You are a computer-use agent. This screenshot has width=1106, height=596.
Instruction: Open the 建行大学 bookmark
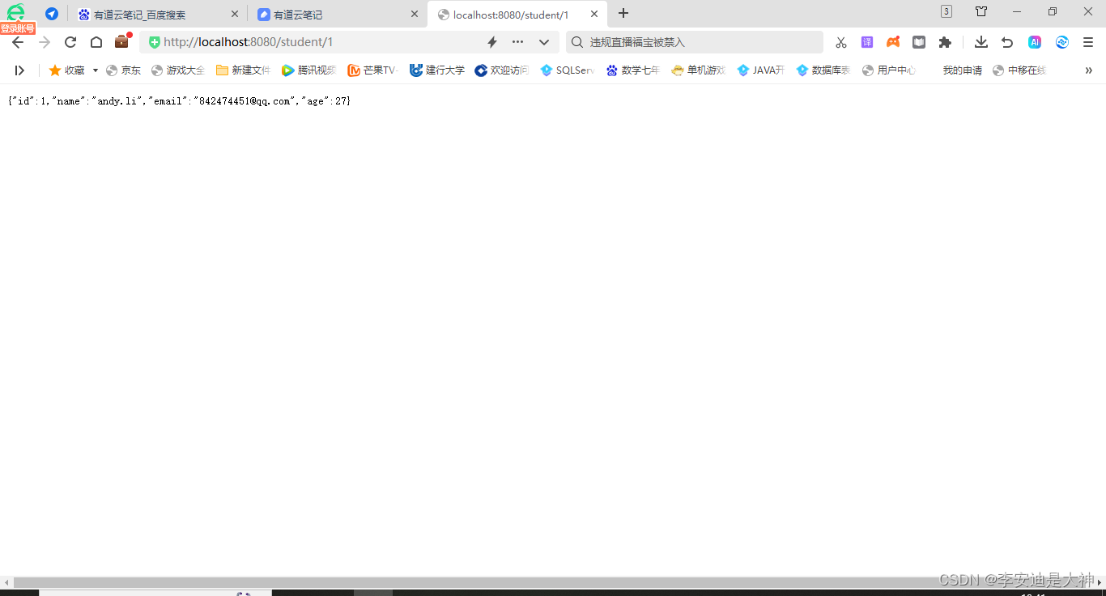pyautogui.click(x=437, y=70)
